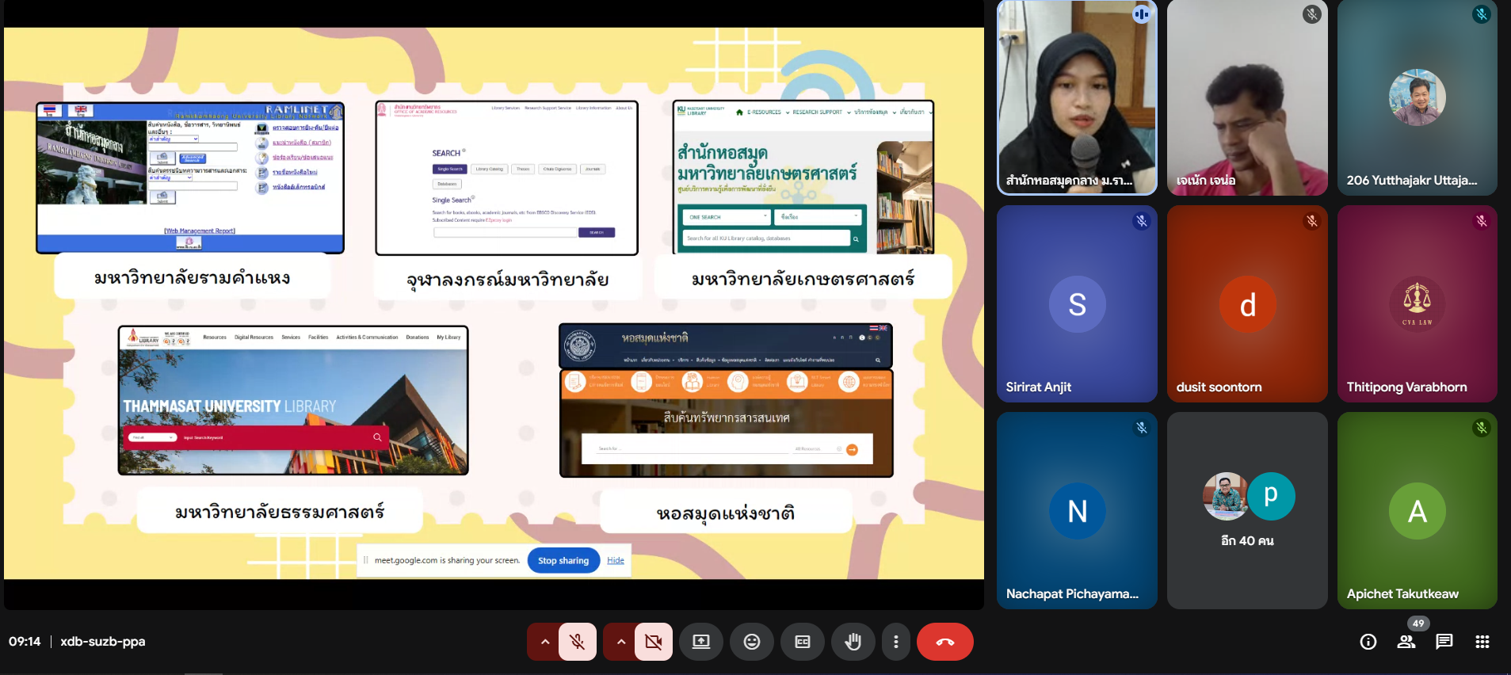
Task: Click muted mic icon on Nachapat tile
Action: (1142, 428)
